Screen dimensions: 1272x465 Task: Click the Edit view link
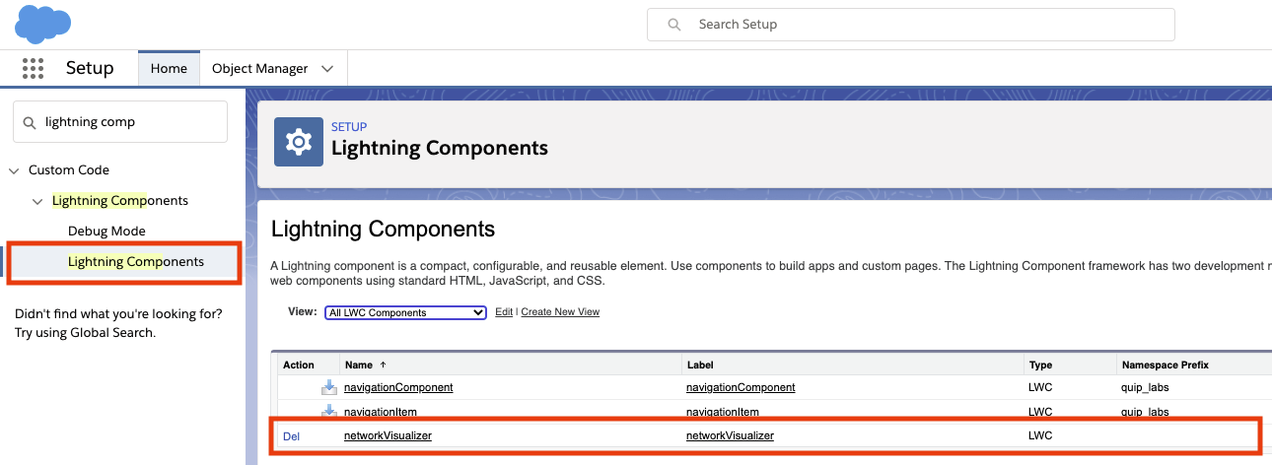click(x=503, y=312)
